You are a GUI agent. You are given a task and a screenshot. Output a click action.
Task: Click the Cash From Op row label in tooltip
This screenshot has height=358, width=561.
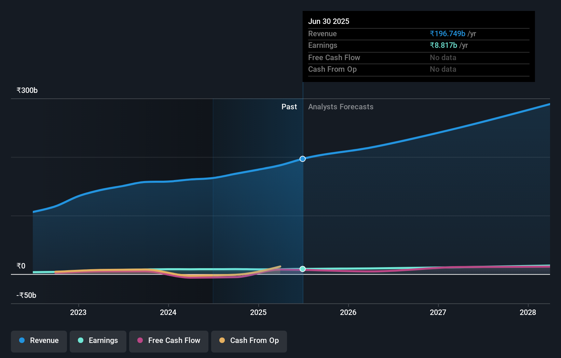pyautogui.click(x=332, y=69)
